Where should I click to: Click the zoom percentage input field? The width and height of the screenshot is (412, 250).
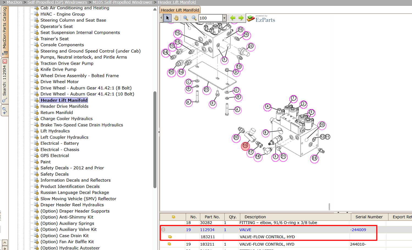tap(211, 18)
